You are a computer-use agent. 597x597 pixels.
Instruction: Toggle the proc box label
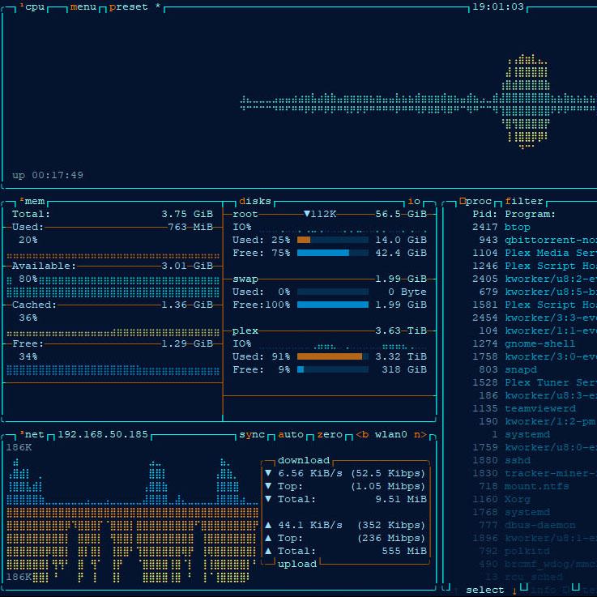[475, 201]
